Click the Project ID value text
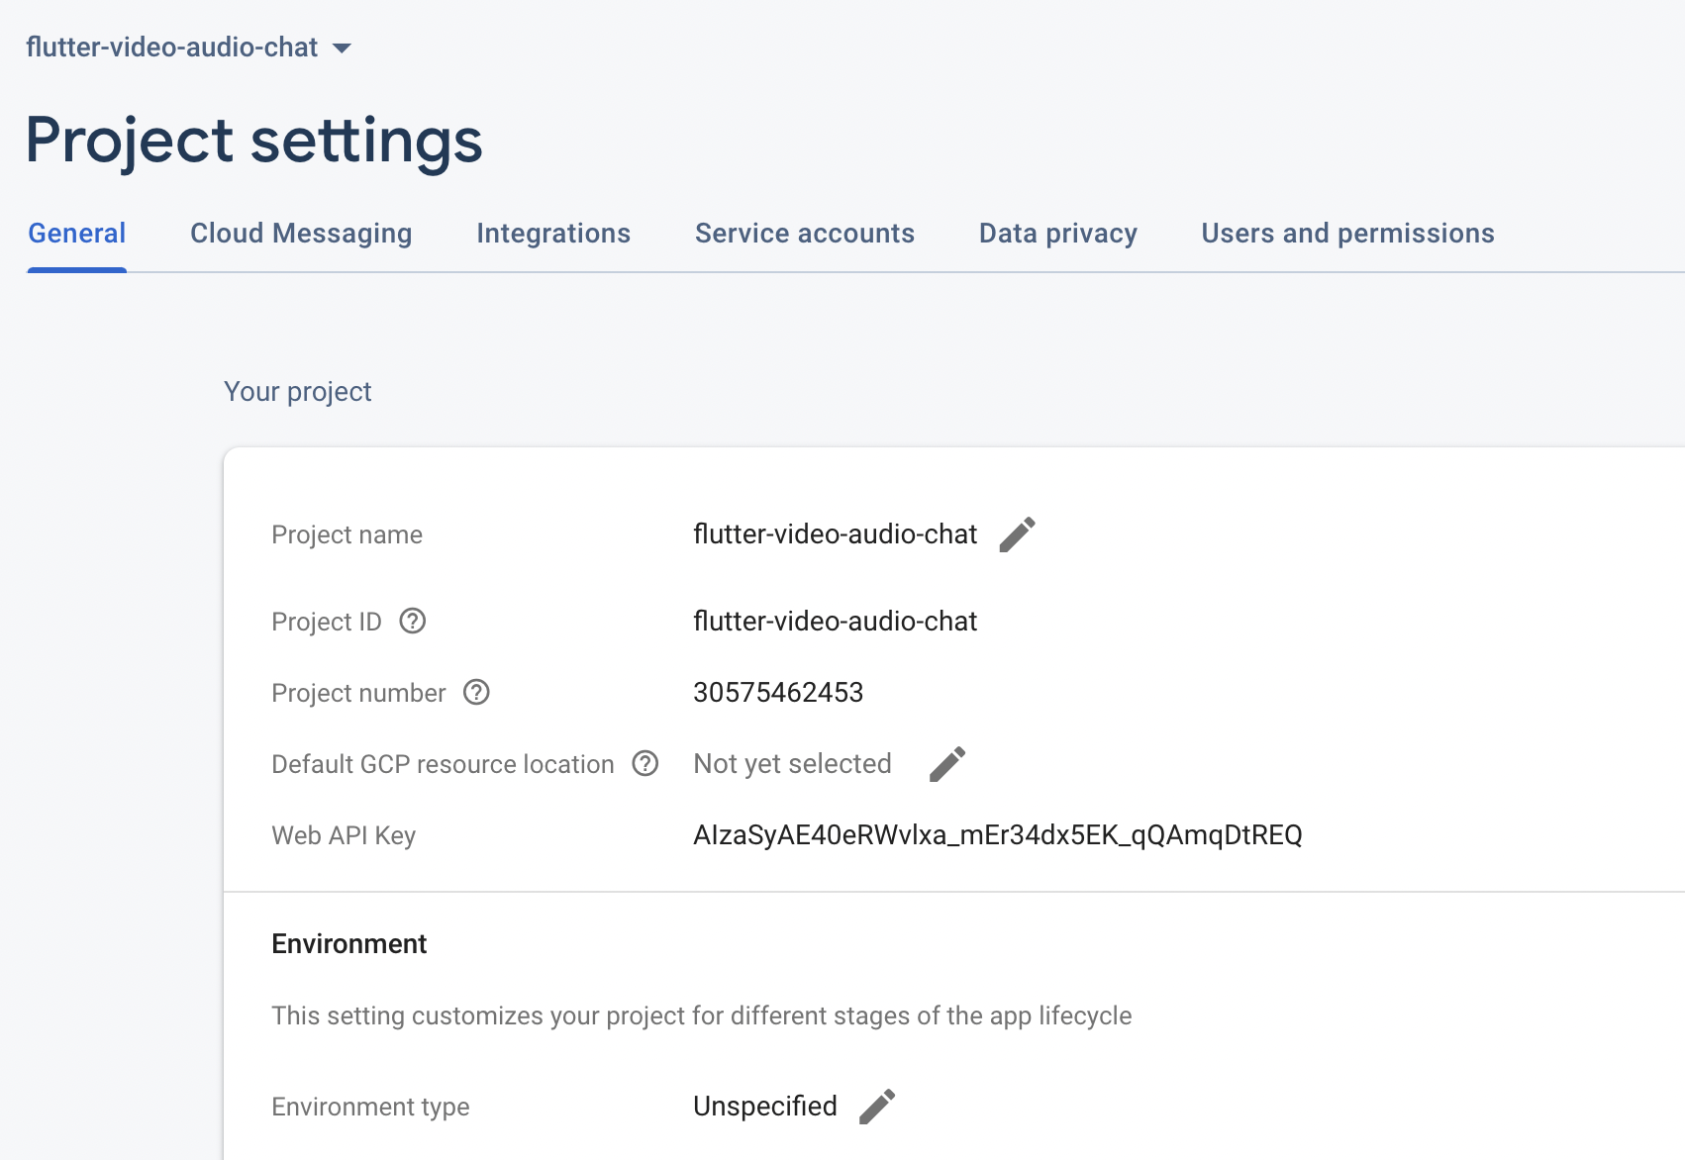This screenshot has width=1685, height=1160. 836,622
